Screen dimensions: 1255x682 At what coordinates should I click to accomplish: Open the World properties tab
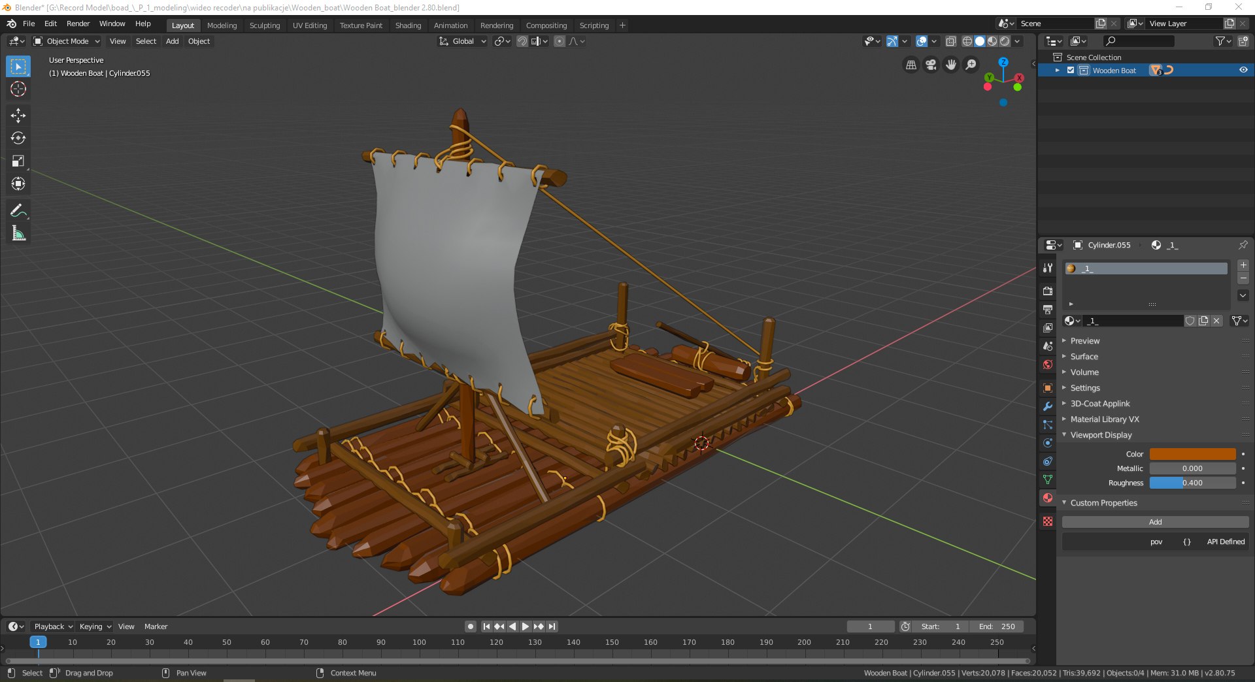click(1048, 365)
